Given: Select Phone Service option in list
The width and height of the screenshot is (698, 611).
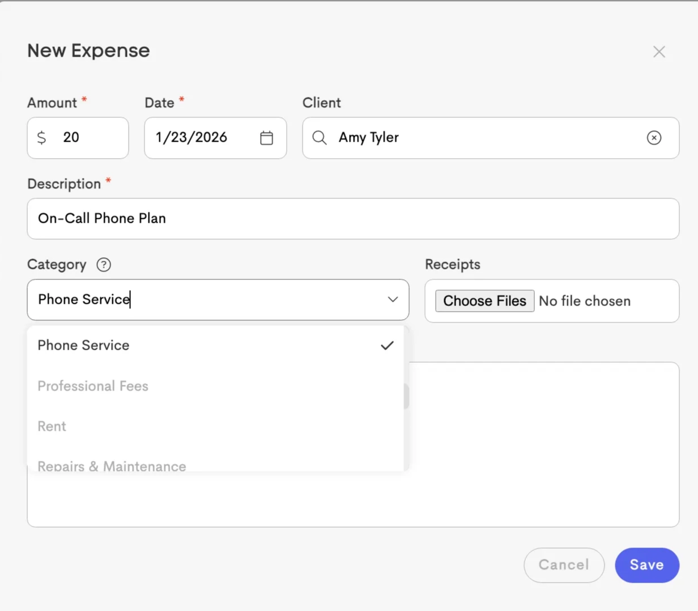Looking at the screenshot, I should [x=215, y=345].
